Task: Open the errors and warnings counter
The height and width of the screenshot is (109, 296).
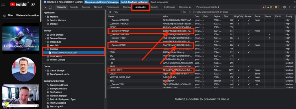Action: tap(267, 7)
